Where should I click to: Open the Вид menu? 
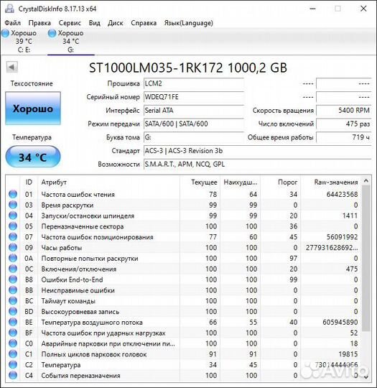pyautogui.click(x=95, y=23)
